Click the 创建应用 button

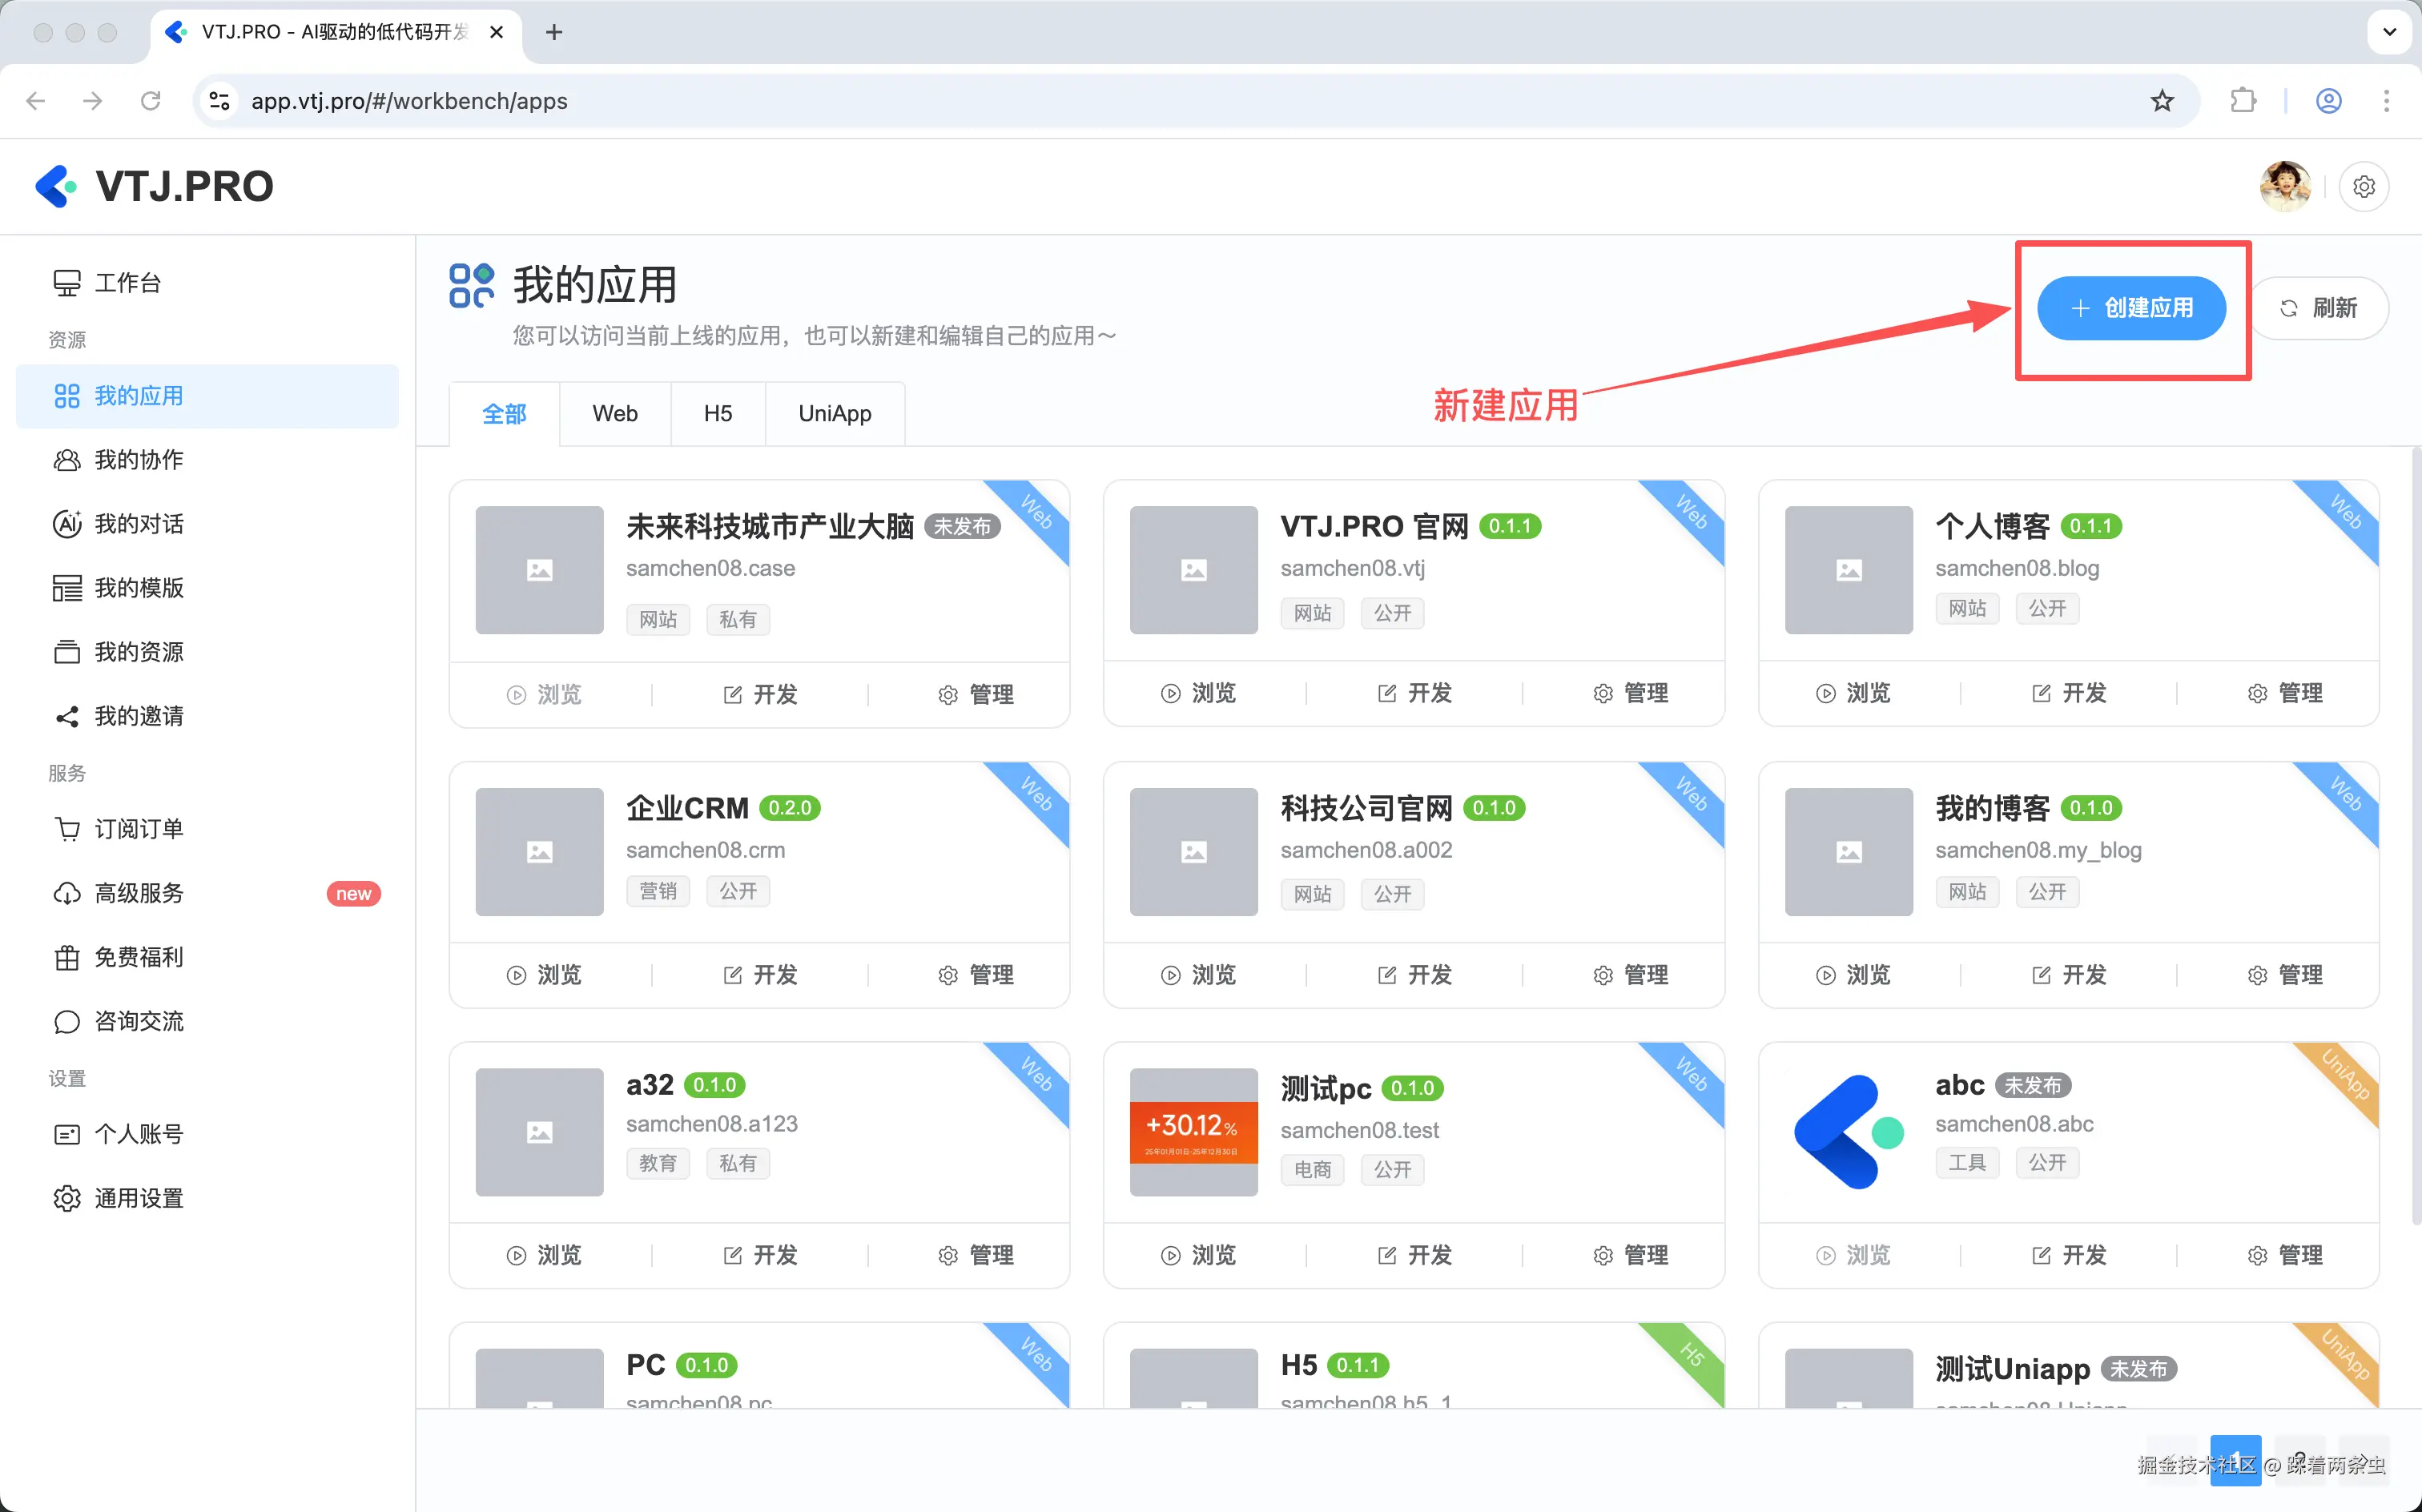[2131, 308]
